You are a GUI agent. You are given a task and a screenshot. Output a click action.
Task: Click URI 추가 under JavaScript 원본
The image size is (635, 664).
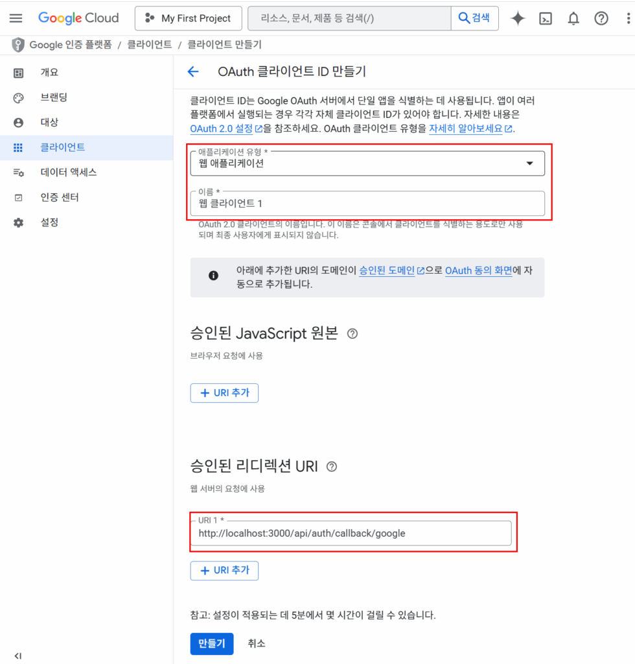coord(224,393)
